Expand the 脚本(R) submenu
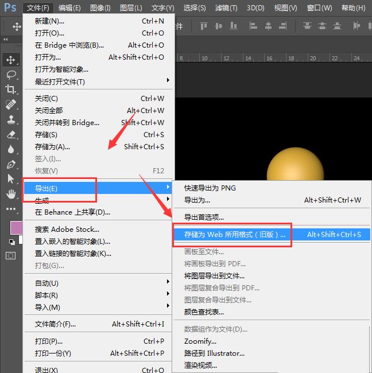Viewport: 372px width, 373px height. (x=98, y=295)
